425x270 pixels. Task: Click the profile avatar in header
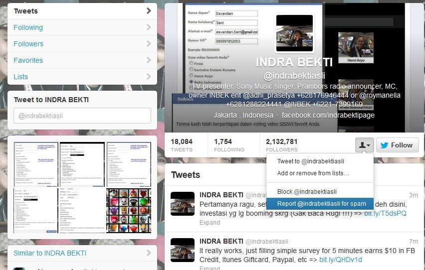[294, 33]
